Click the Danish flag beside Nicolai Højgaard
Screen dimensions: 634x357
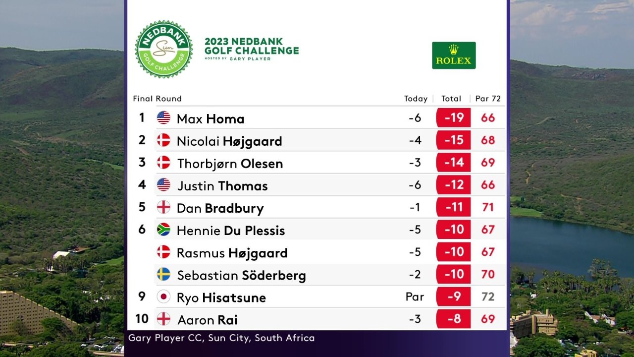coord(163,140)
